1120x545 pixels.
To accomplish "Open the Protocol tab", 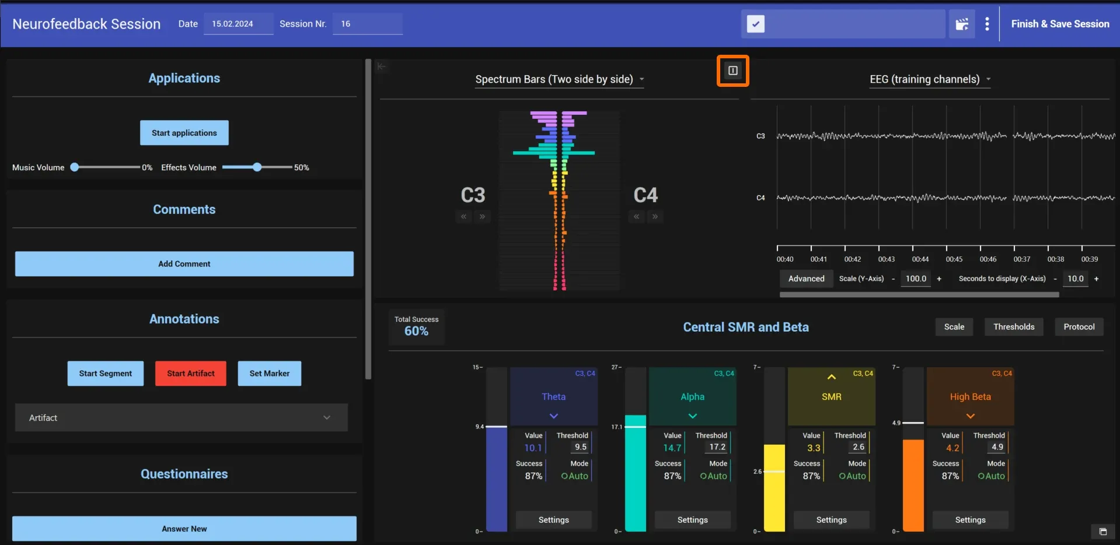I will 1079,327.
